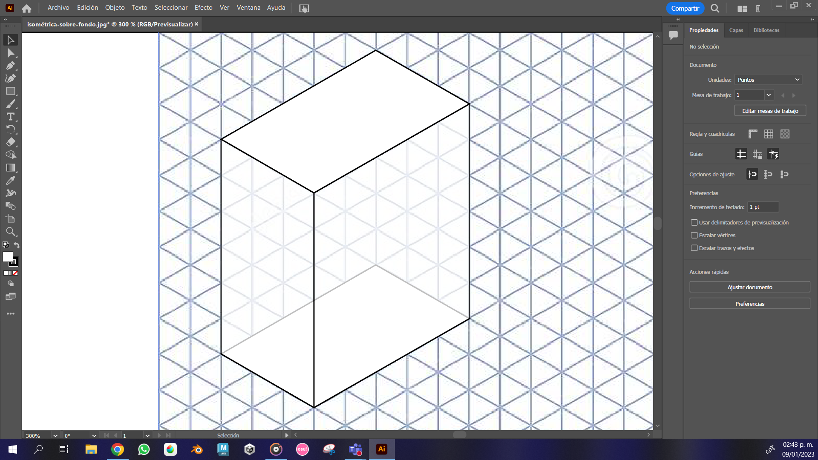Screen dimensions: 818x460
Task: Toggle smart guides icon
Action: point(773,154)
